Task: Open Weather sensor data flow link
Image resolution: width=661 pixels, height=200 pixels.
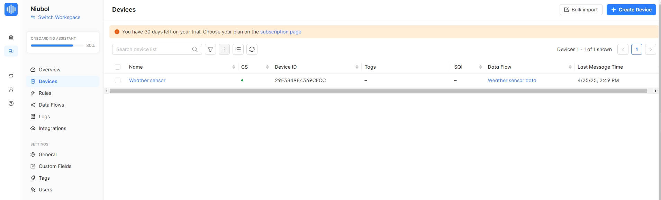Action: coord(512,80)
